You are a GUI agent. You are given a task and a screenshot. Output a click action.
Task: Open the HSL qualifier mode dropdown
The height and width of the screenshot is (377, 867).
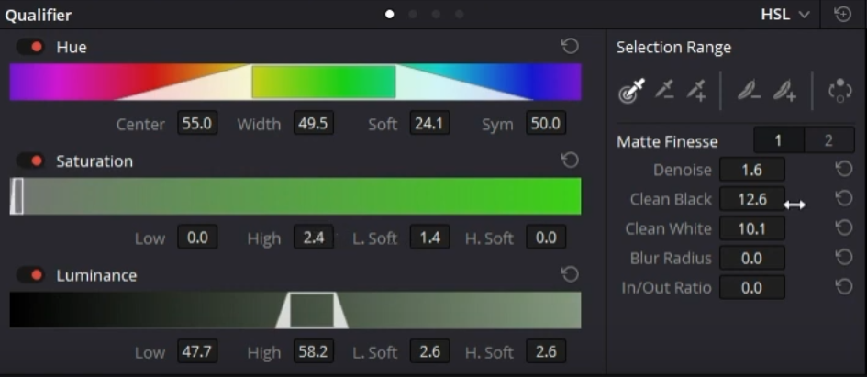tap(785, 15)
